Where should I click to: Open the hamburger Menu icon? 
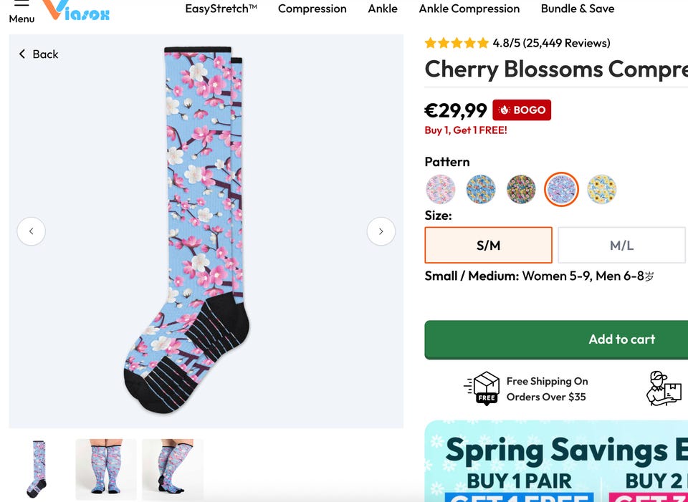pyautogui.click(x=21, y=4)
